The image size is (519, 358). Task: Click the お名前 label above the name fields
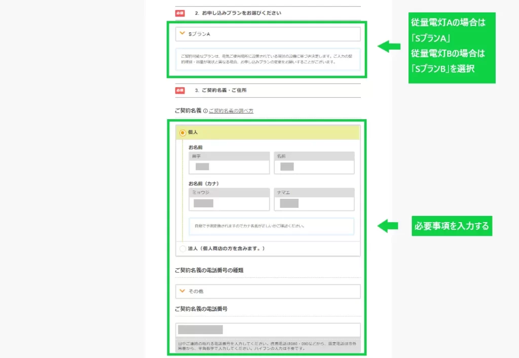[195, 148]
